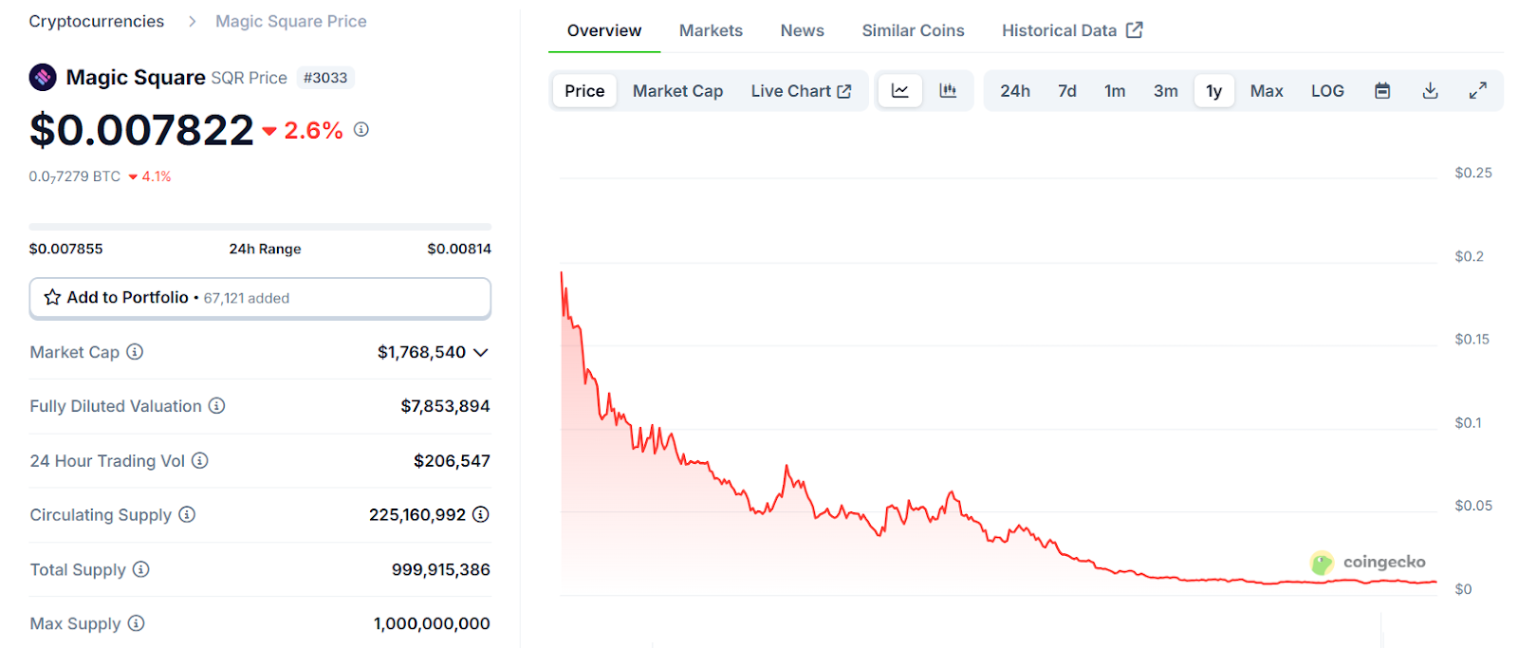Go to Cryptocurrencies breadcrumb link
This screenshot has height=648, width=1518.
pyautogui.click(x=97, y=21)
